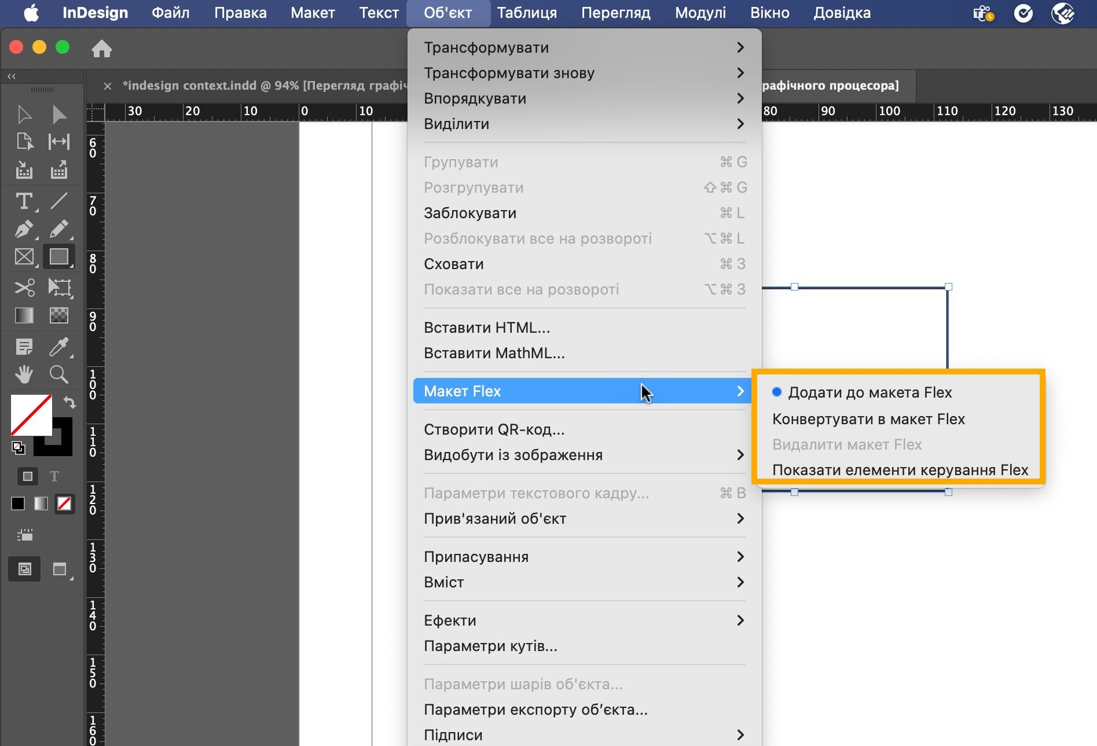The width and height of the screenshot is (1097, 746).
Task: Open Microsoft Teams menu bar icon
Action: point(984,13)
